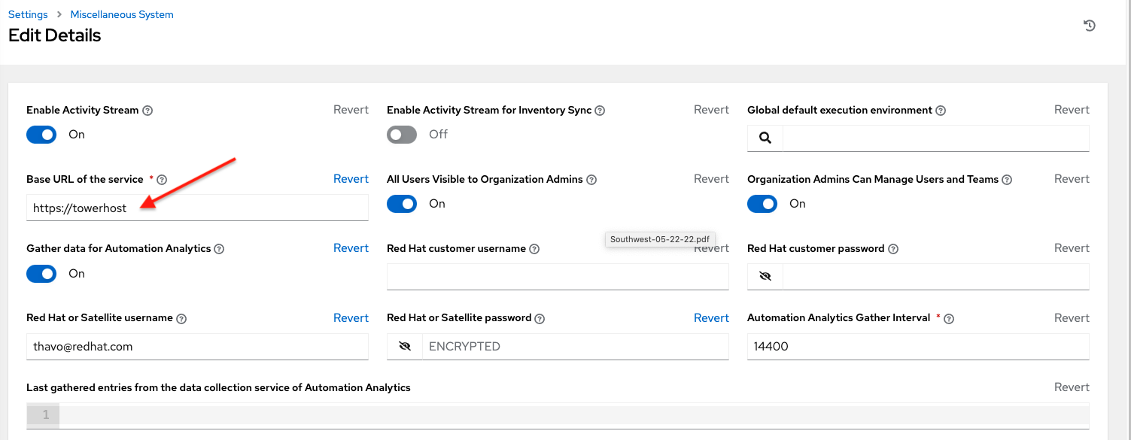This screenshot has height=440, width=1131.
Task: Turn on Activity Stream for Inventory Sync
Action: pyautogui.click(x=402, y=135)
